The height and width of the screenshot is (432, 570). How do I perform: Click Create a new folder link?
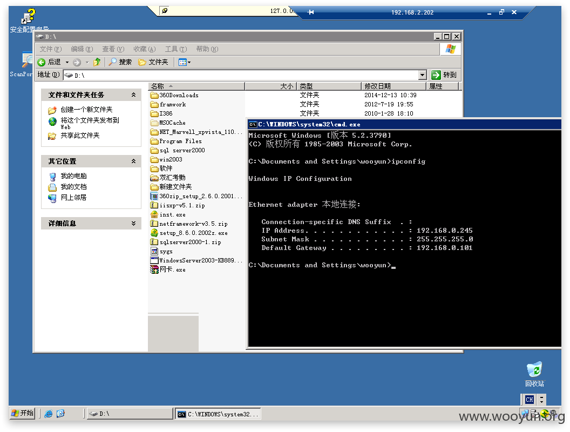(86, 110)
